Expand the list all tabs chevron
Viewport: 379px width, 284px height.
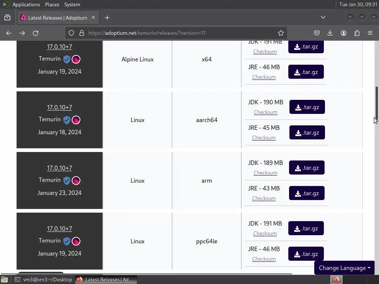click(323, 17)
